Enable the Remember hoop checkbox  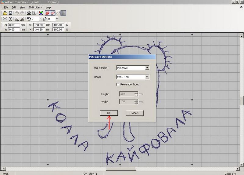(118, 84)
